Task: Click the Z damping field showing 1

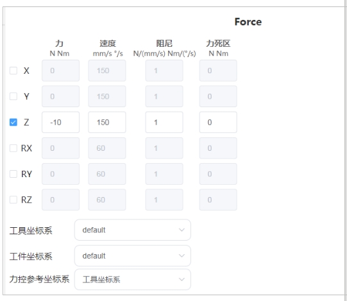Action: (x=164, y=122)
